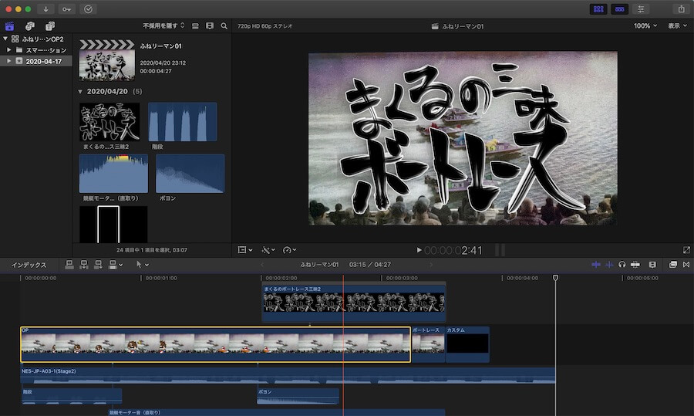The height and width of the screenshot is (416, 694).
Task: Show the Libraries sidebar clapper icon
Action: pos(9,26)
